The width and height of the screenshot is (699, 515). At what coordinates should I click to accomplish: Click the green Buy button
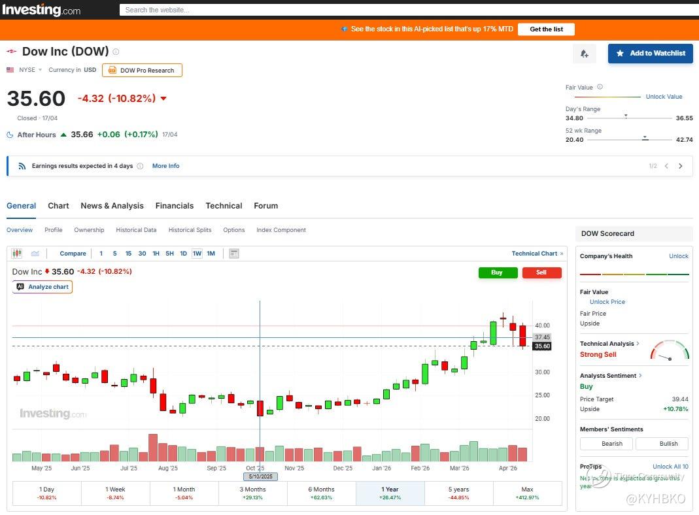tap(498, 272)
